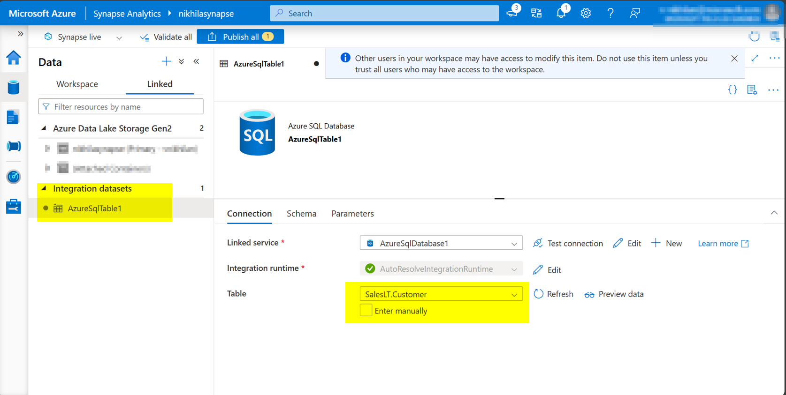Viewport: 786px width, 395px height.
Task: Select the Parameters tab
Action: [352, 213]
